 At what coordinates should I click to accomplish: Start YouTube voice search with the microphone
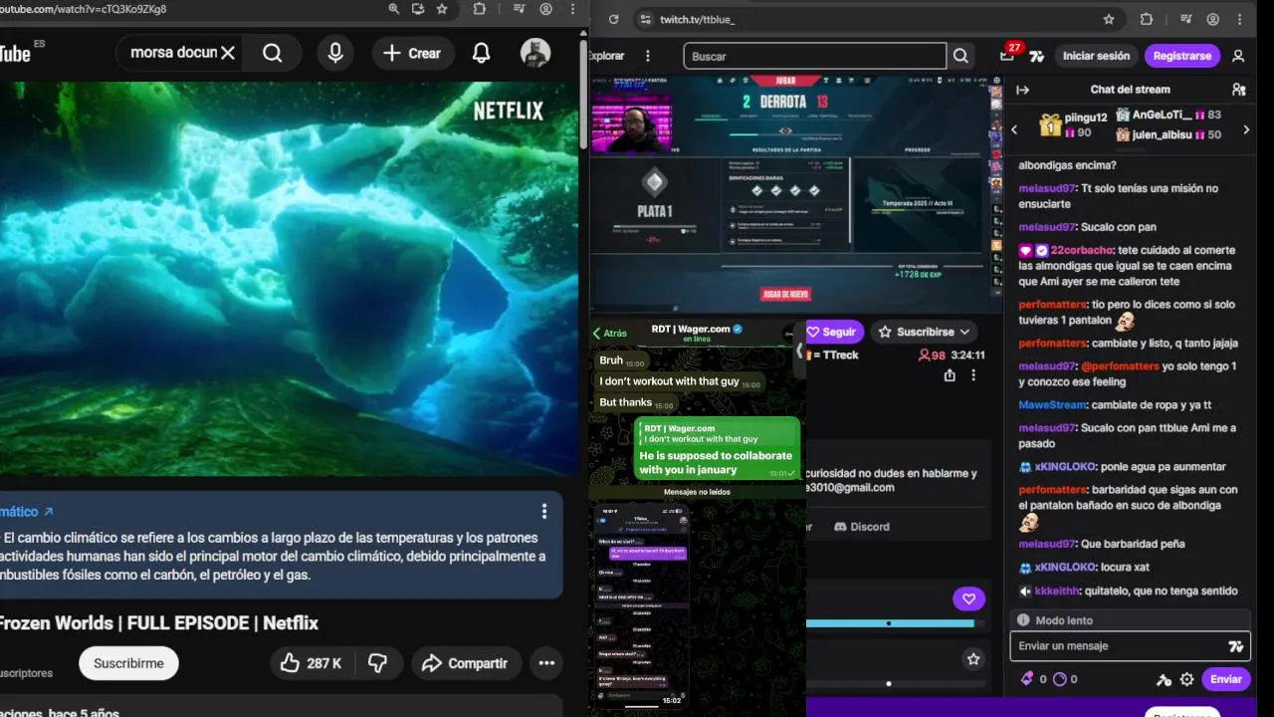335,53
